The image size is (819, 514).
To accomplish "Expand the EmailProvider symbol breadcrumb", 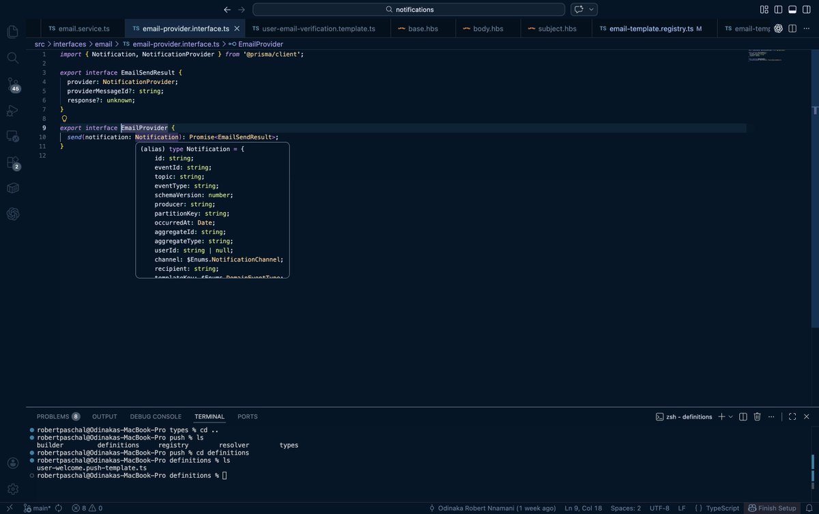I will point(256,44).
